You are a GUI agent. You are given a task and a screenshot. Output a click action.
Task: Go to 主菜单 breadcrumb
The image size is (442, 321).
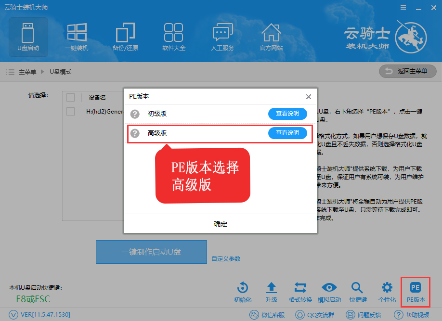(27, 72)
